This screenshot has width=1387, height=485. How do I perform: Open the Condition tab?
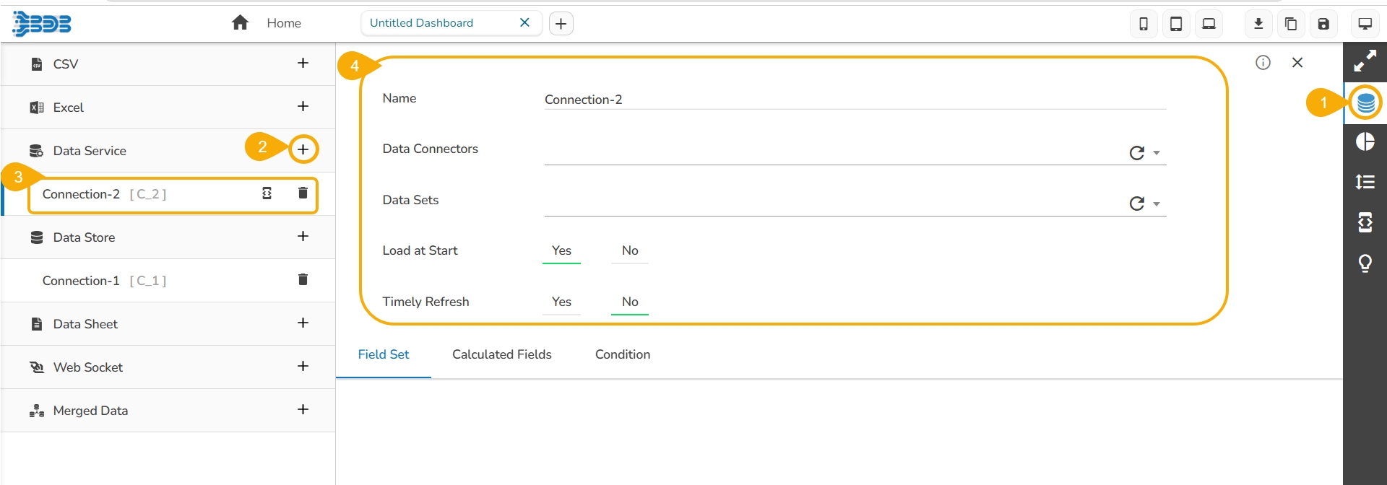[623, 354]
